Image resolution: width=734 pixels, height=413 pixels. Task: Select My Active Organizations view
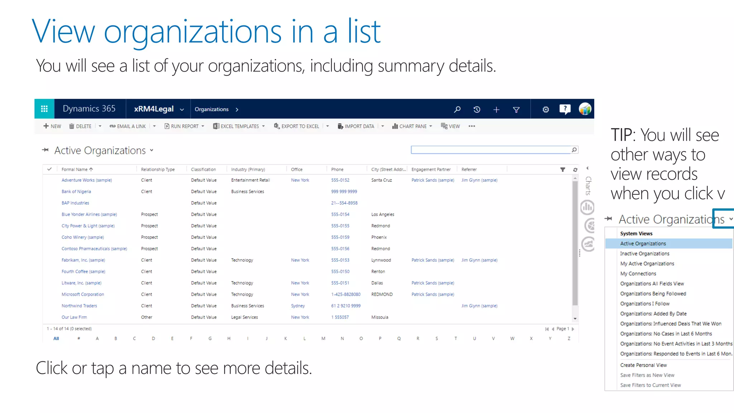click(647, 264)
